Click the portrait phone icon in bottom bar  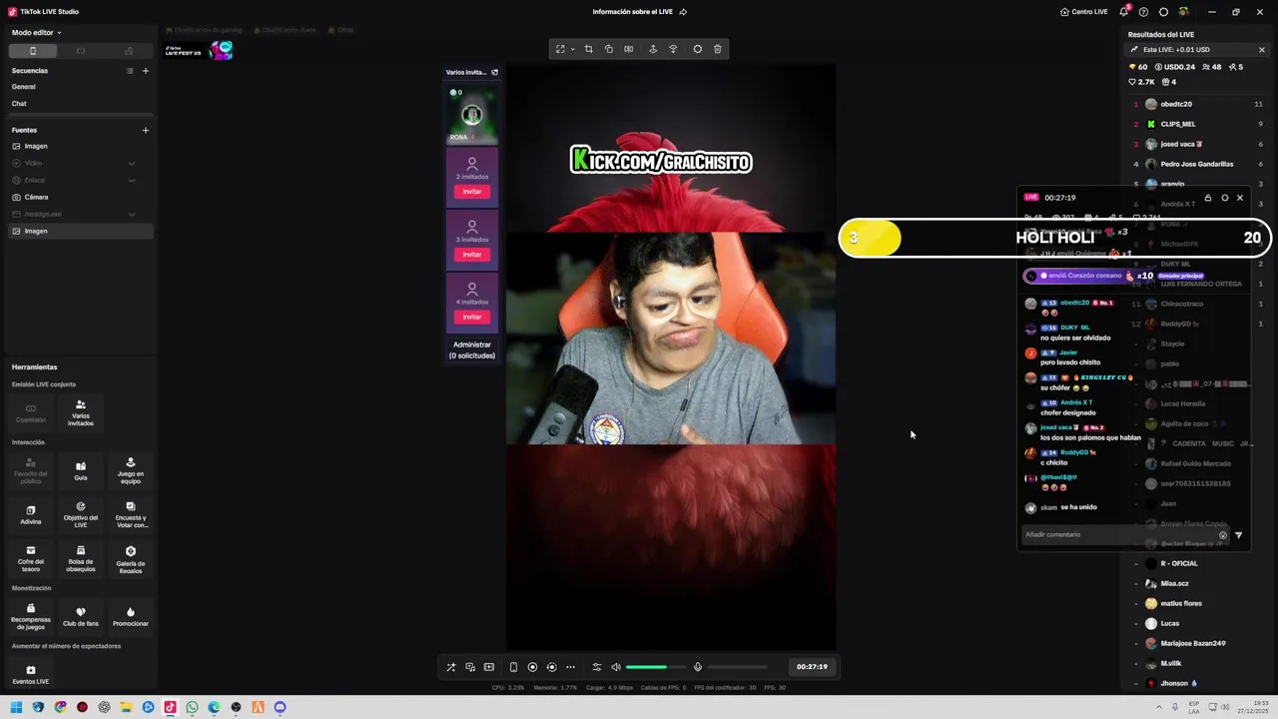click(x=513, y=667)
